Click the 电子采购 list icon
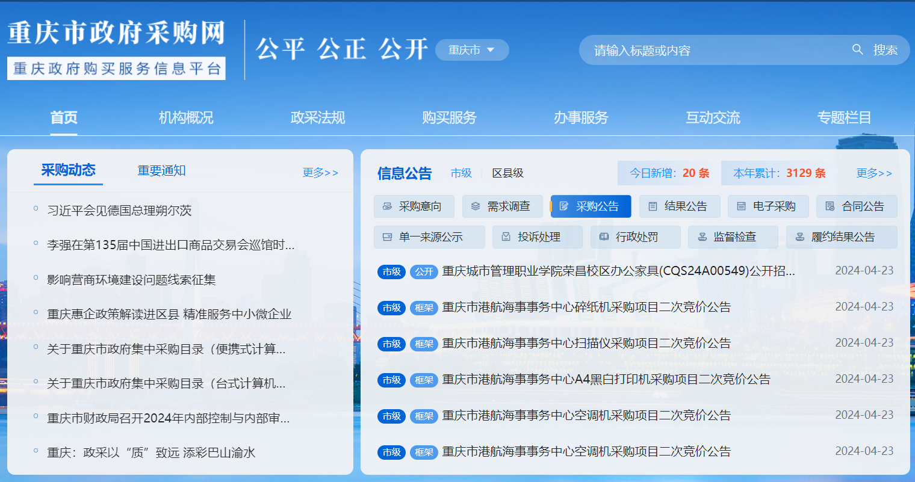 741,206
